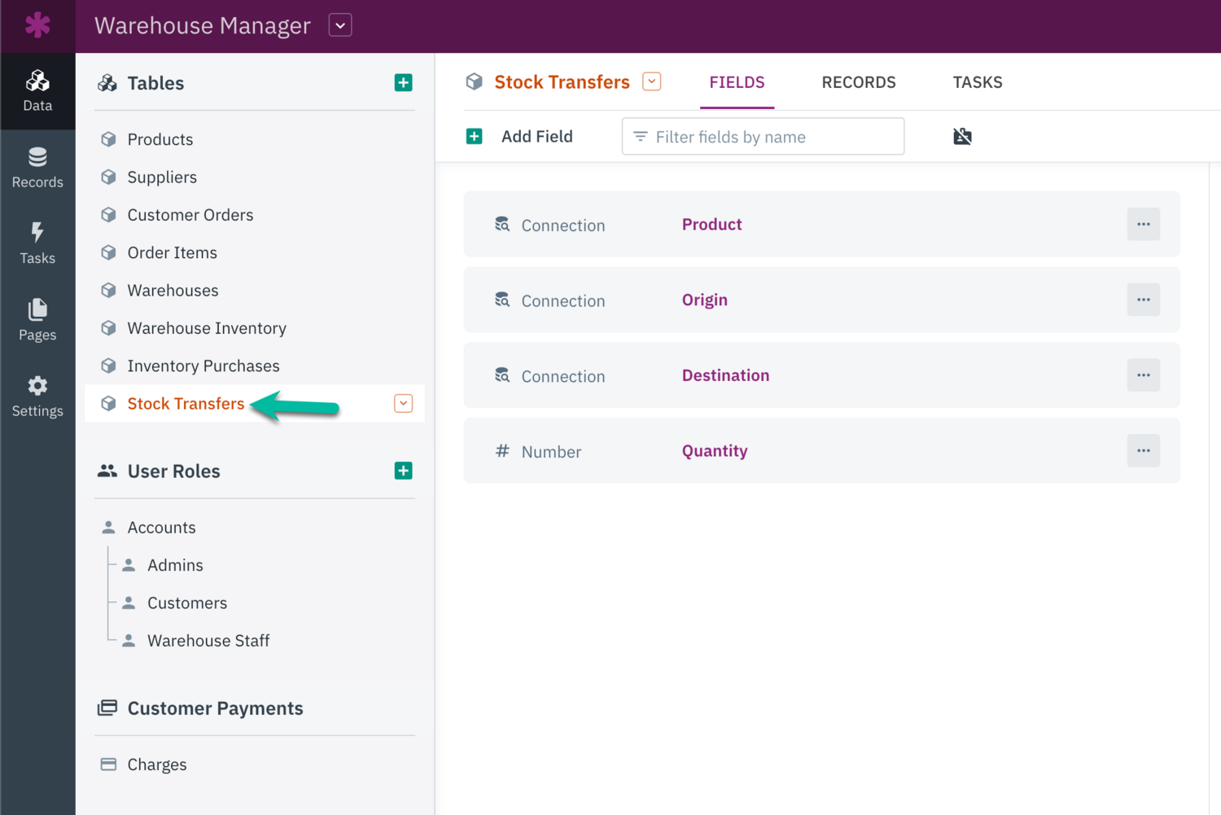Open options menu for Quantity field
This screenshot has height=815, width=1221.
click(x=1143, y=451)
